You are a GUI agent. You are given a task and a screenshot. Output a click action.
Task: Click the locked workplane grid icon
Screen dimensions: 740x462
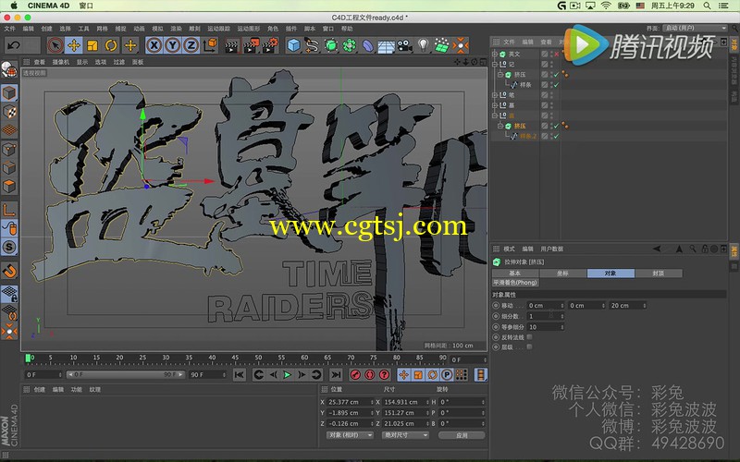[x=9, y=293]
